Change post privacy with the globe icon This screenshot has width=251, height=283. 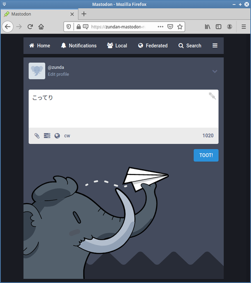pyautogui.click(x=57, y=136)
